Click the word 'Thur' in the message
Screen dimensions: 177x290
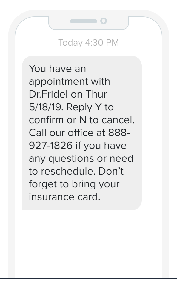[96, 94]
